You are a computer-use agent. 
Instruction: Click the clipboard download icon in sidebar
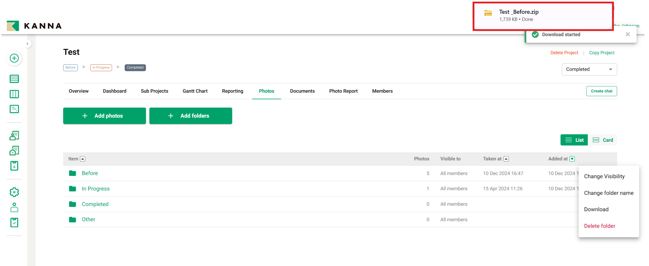point(14,166)
